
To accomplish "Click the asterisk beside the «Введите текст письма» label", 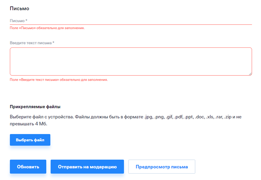I will coord(54,43).
